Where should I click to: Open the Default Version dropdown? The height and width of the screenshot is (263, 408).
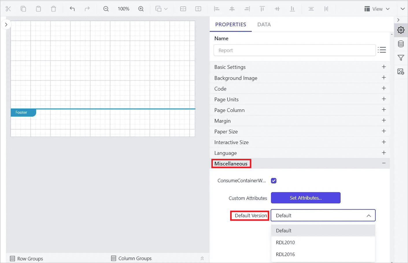tap(323, 216)
